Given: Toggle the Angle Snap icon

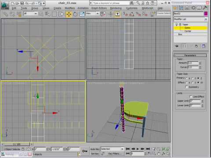Looking at the screenshot, I should click(x=132, y=14).
